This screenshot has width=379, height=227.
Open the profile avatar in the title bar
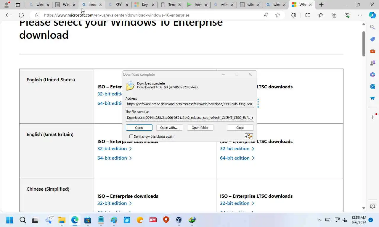click(7, 5)
